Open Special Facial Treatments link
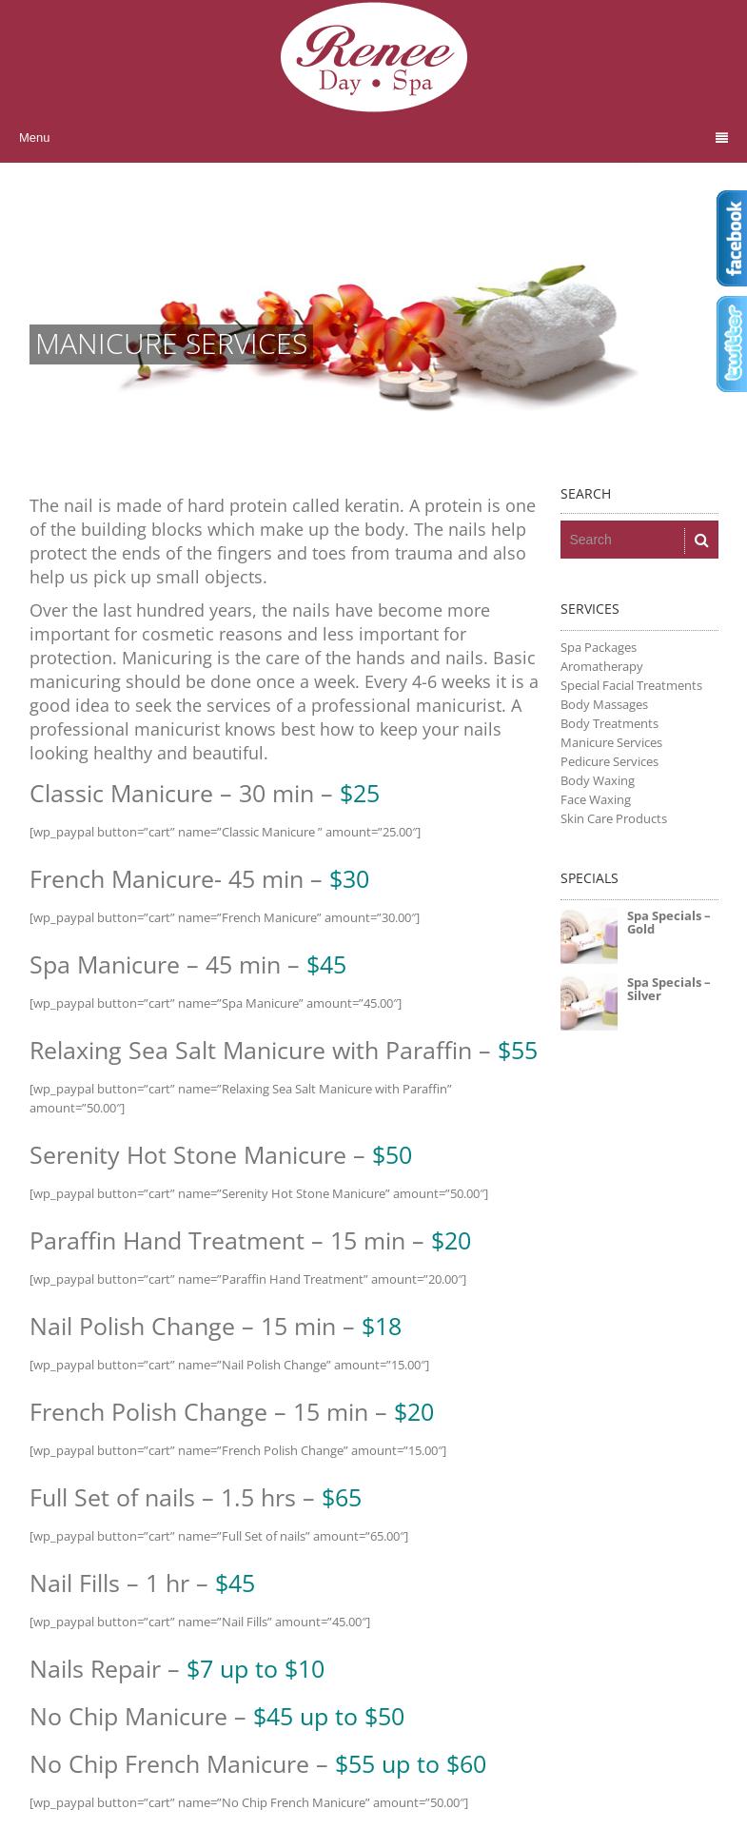 [630, 685]
